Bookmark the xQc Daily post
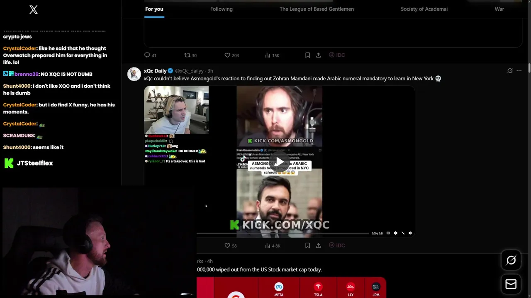The image size is (531, 298). tap(307, 245)
